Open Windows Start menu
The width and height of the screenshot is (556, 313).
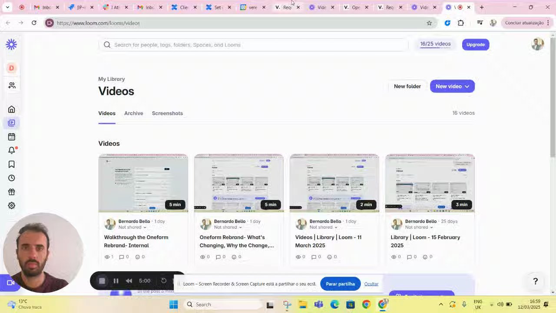pos(173,304)
